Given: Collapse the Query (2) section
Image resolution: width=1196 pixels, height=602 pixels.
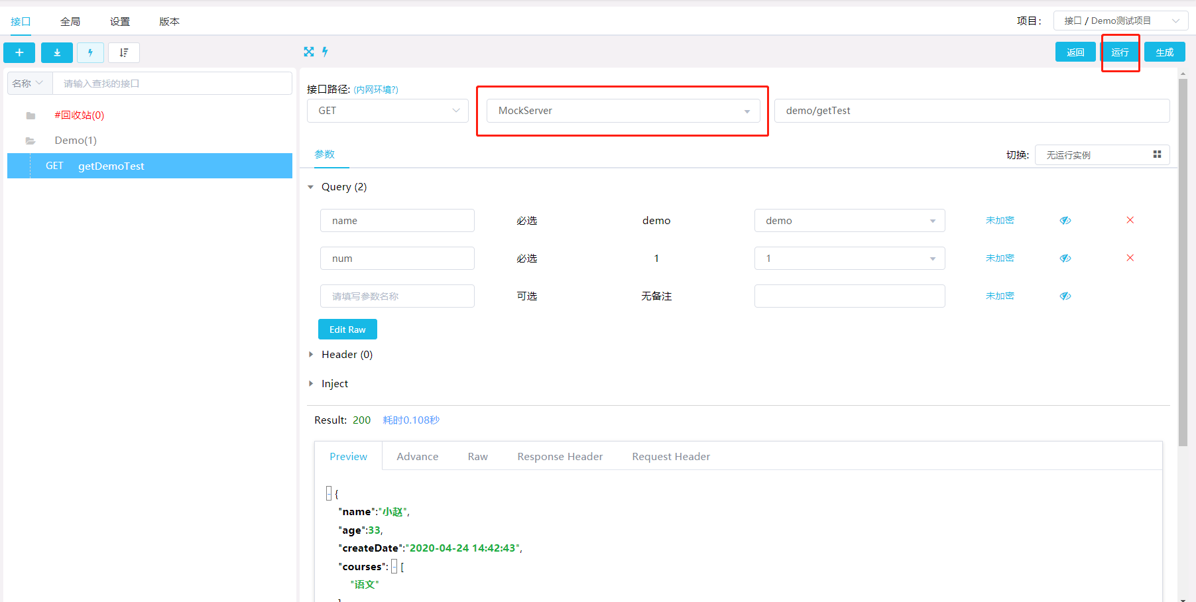Looking at the screenshot, I should coord(311,186).
